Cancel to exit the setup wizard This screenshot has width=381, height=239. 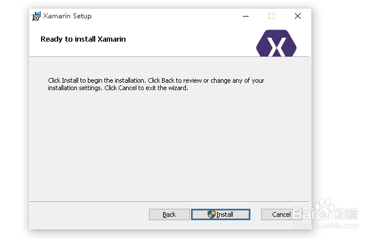(282, 214)
